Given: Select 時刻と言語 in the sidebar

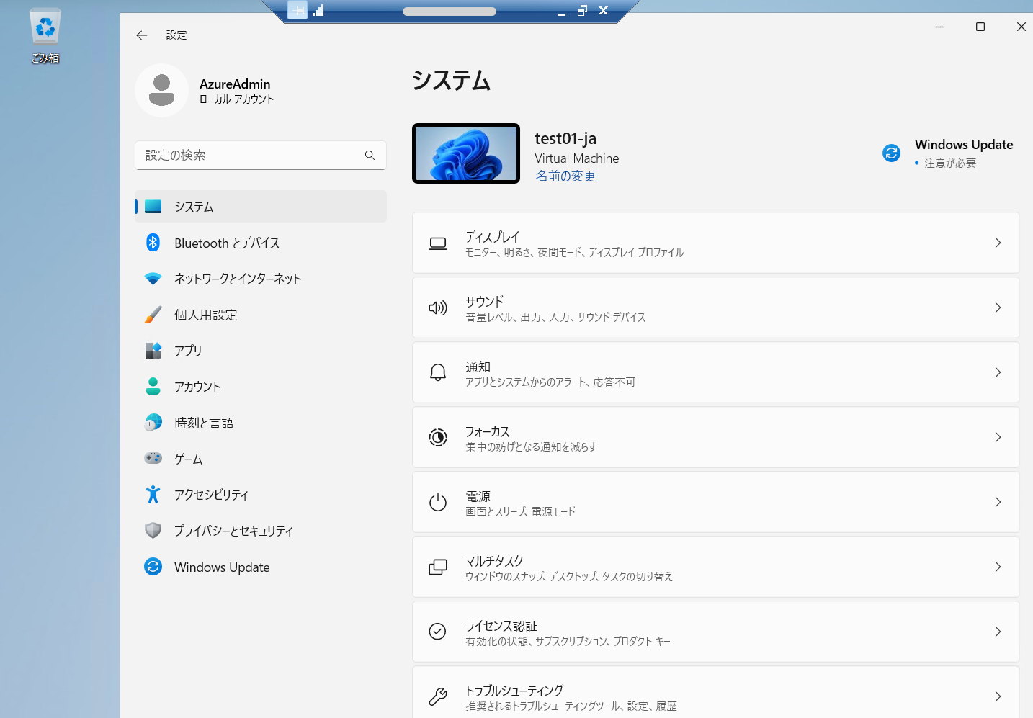Looking at the screenshot, I should (204, 423).
